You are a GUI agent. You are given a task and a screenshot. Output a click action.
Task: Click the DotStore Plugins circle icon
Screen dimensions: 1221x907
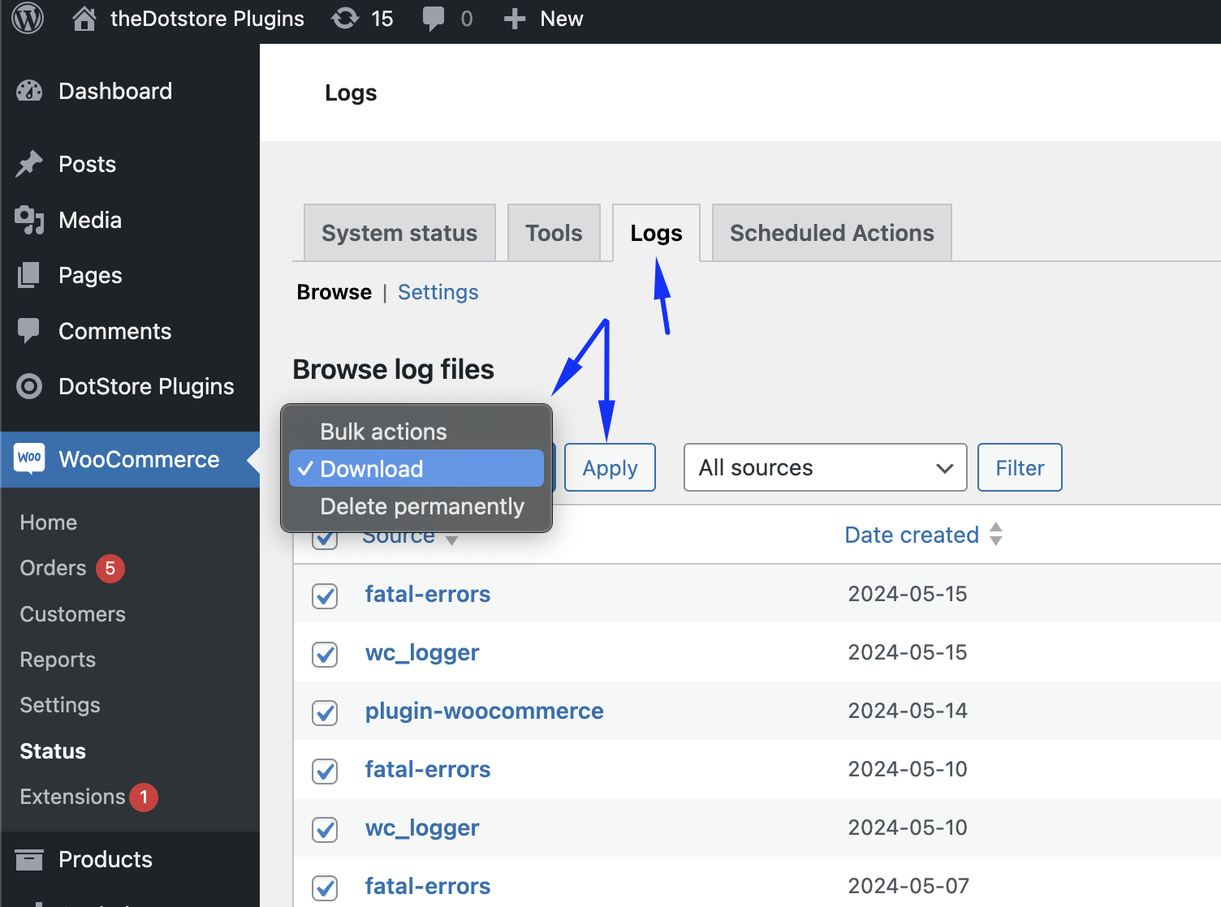coord(29,386)
